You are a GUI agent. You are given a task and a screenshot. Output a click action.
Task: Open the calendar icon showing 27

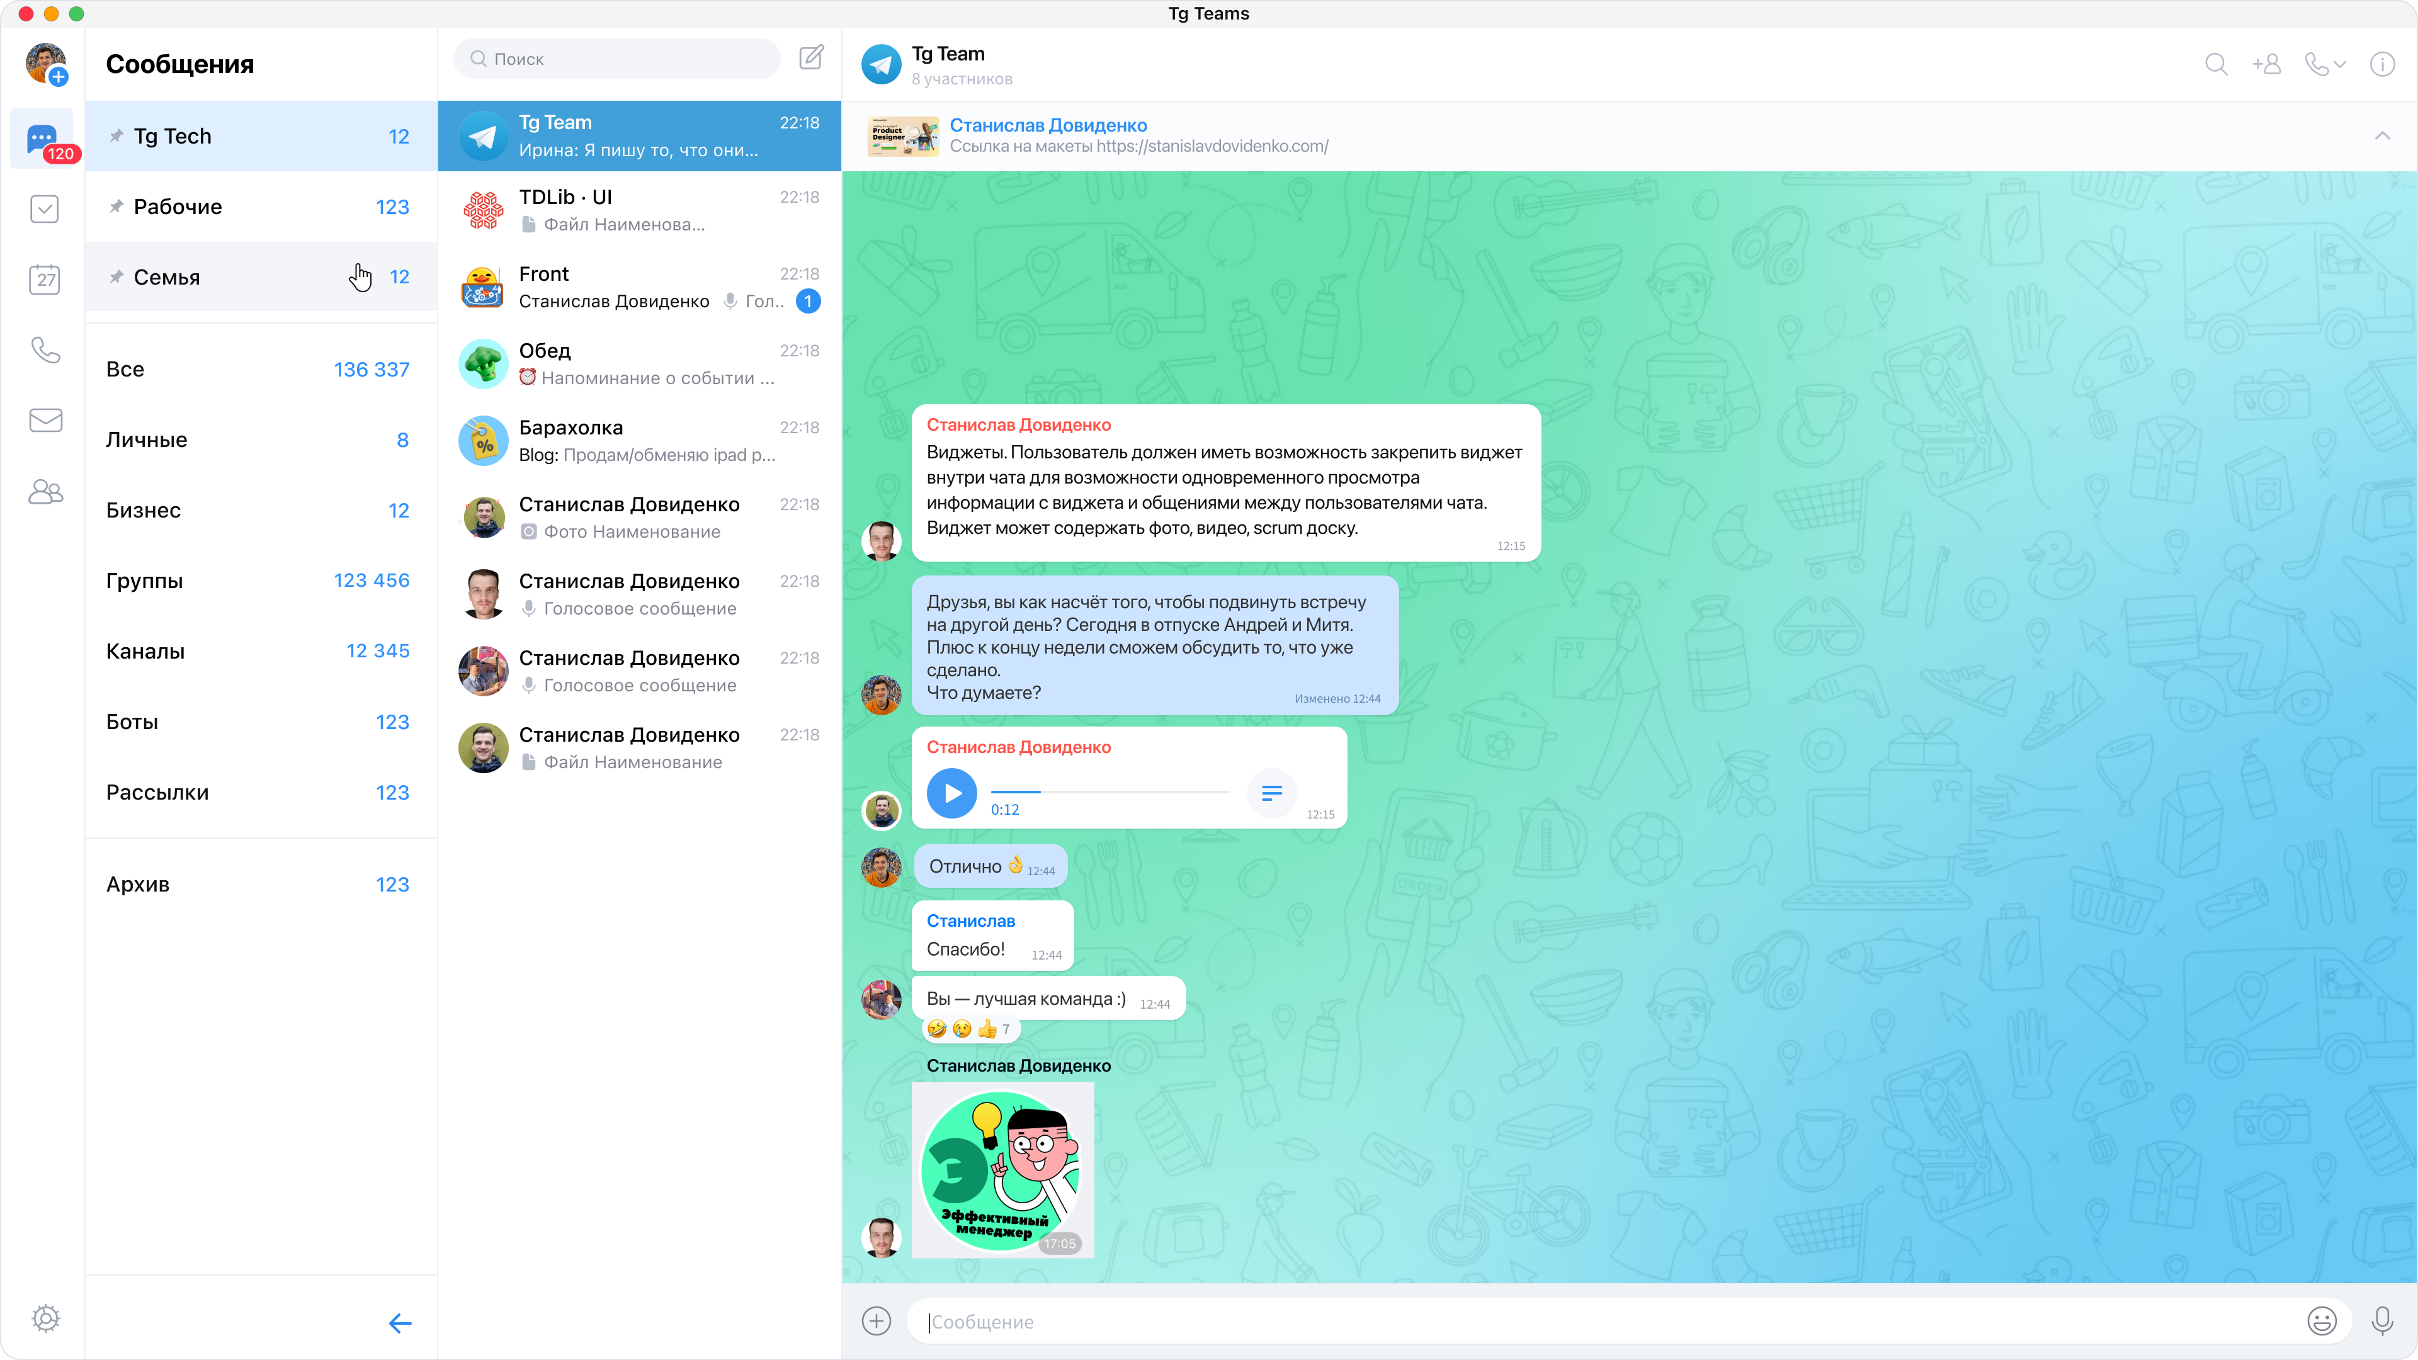[x=44, y=279]
